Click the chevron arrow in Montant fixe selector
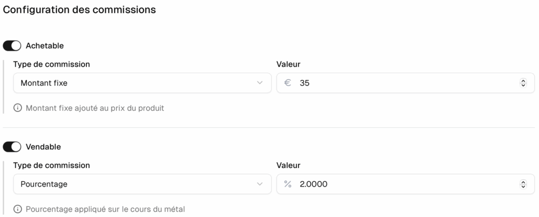539x217 pixels. click(260, 82)
